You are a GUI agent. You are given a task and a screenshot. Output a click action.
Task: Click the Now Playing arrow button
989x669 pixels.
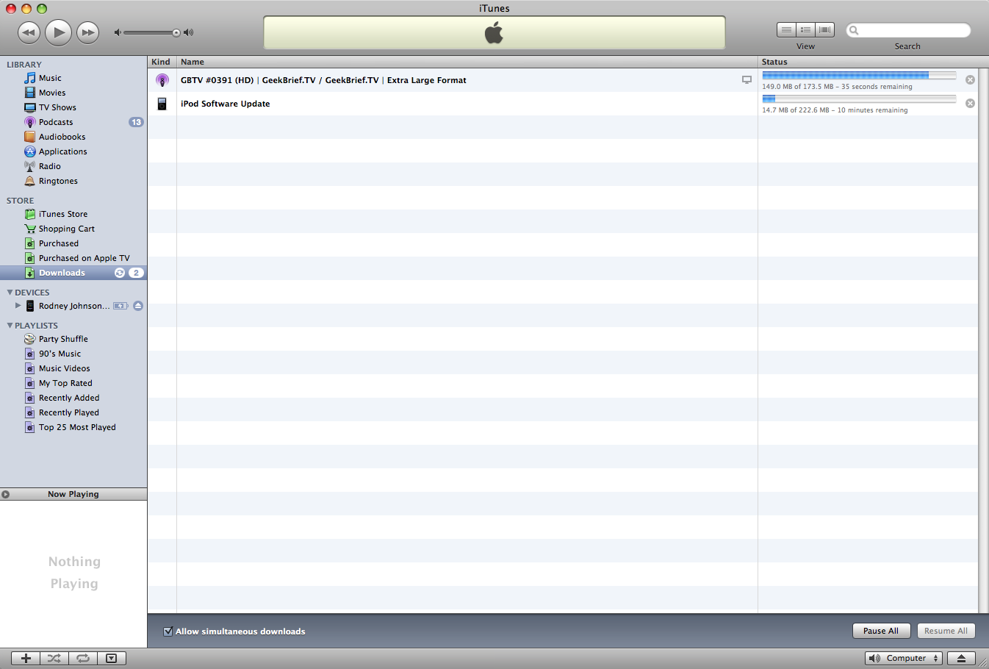(6, 495)
